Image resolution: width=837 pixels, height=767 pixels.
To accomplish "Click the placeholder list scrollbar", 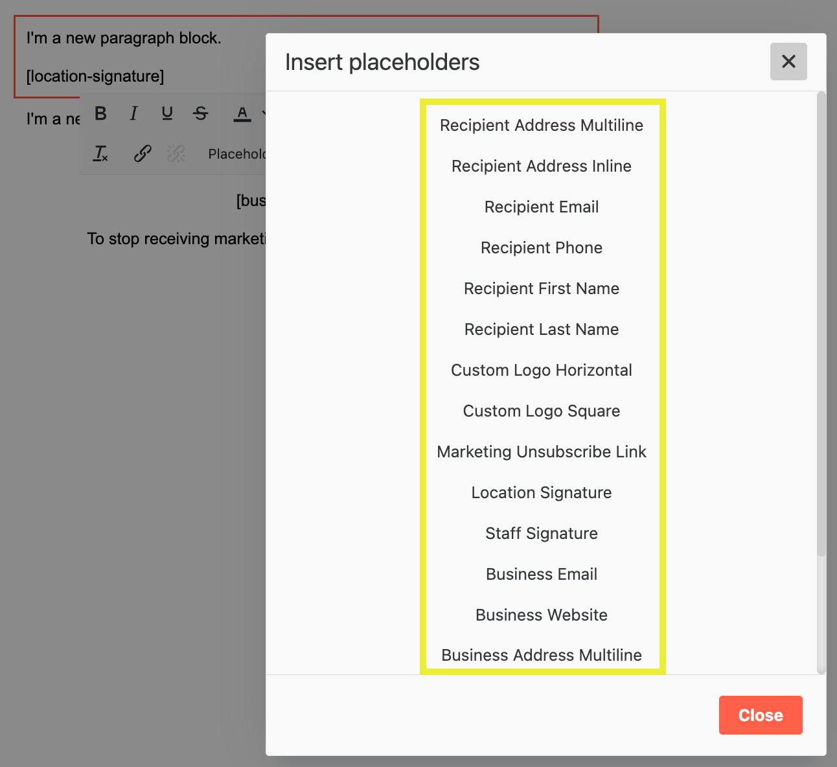I will [x=821, y=324].
